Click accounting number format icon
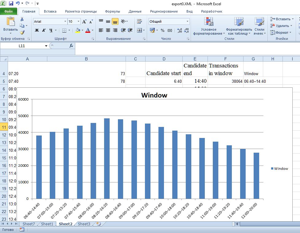This screenshot has height=233, width=300. point(152,30)
